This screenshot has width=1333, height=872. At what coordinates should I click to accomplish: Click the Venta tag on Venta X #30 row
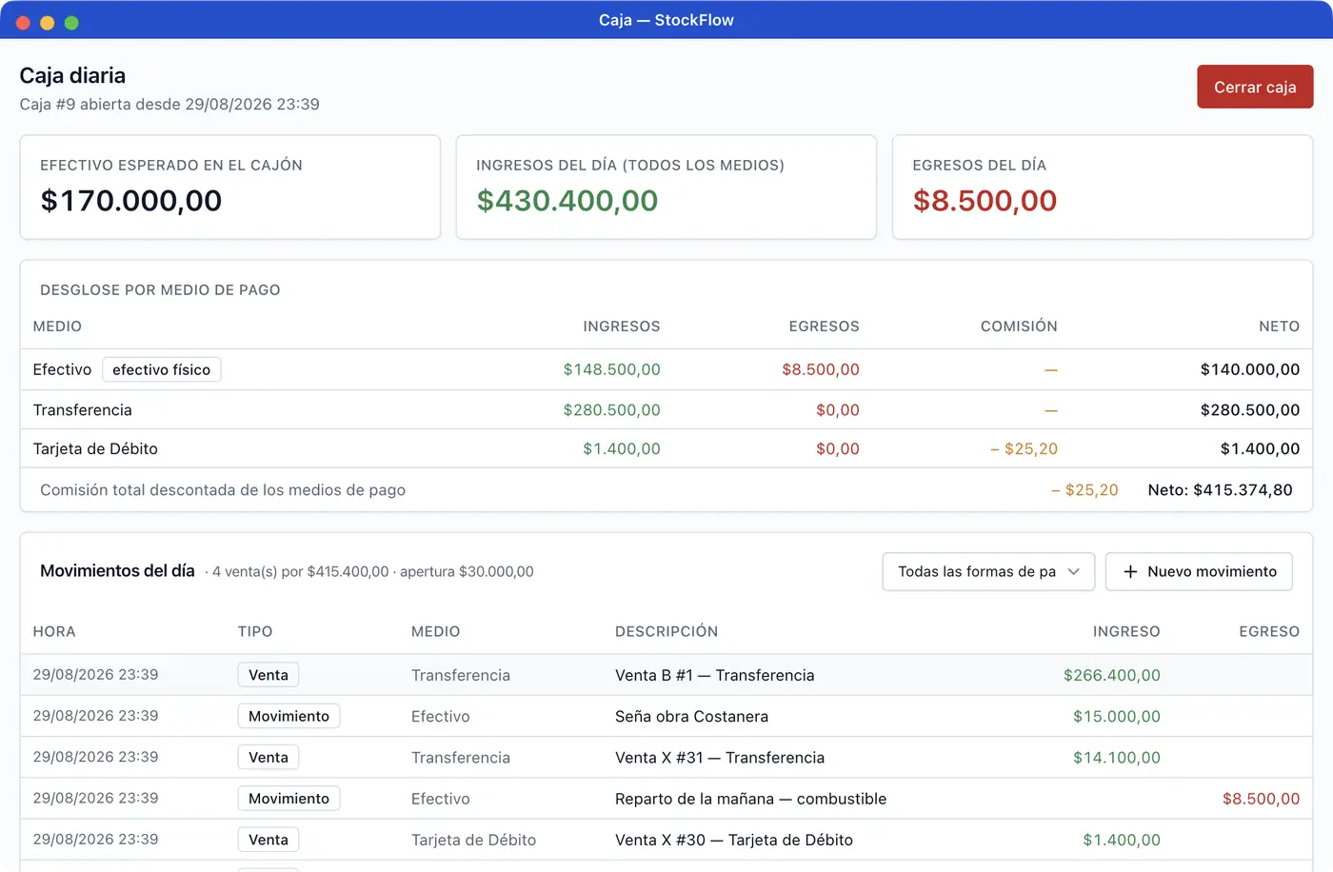click(269, 840)
